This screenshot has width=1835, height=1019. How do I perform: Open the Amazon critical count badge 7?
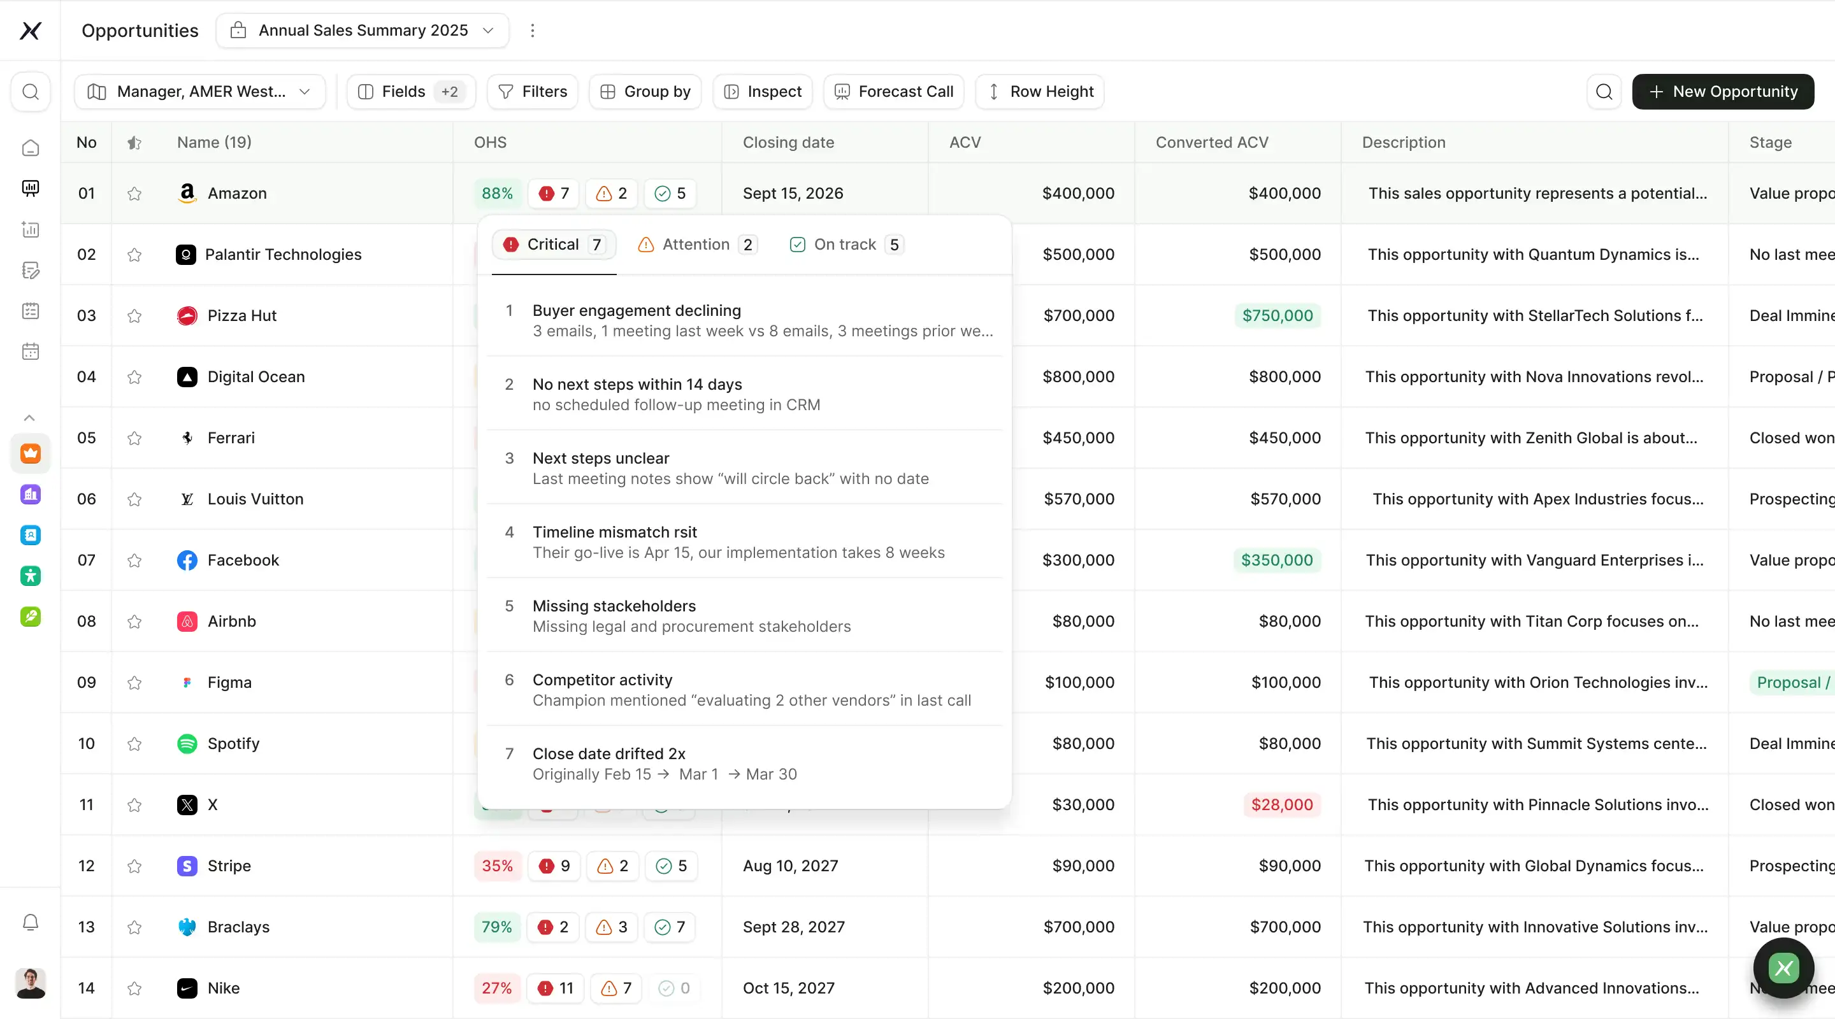point(554,194)
